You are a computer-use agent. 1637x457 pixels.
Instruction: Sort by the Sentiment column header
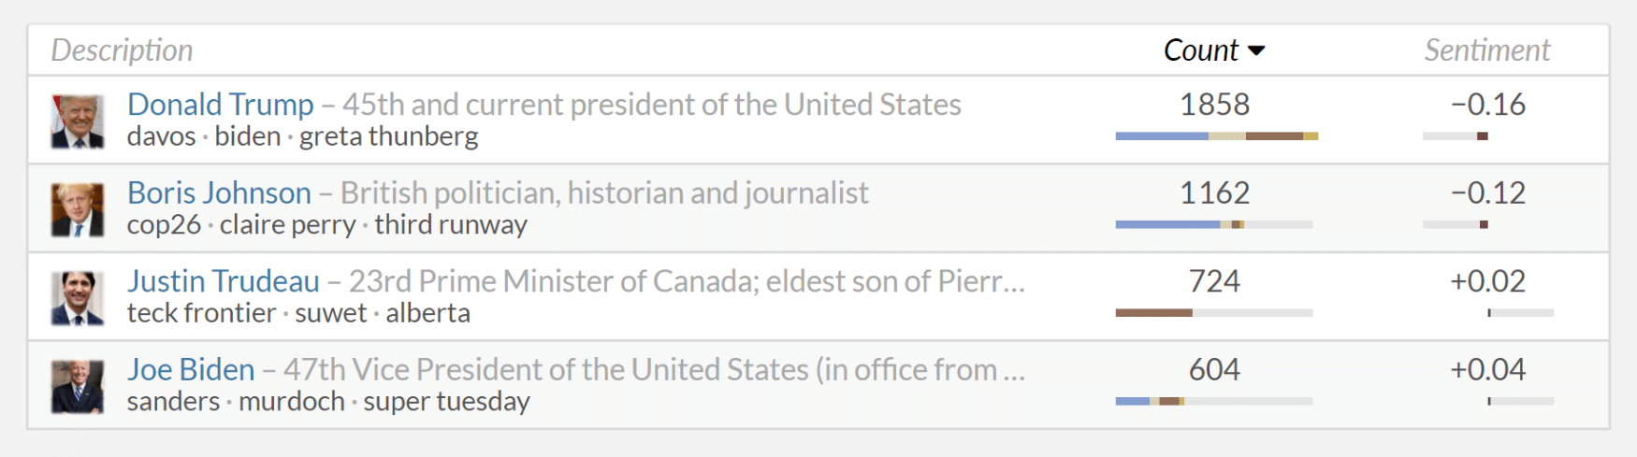click(1487, 50)
